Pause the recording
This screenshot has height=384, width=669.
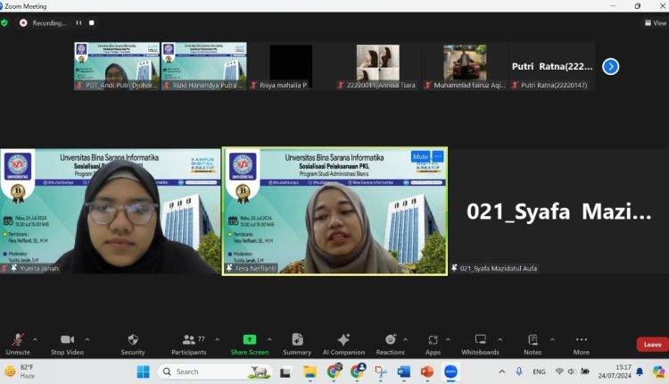78,22
